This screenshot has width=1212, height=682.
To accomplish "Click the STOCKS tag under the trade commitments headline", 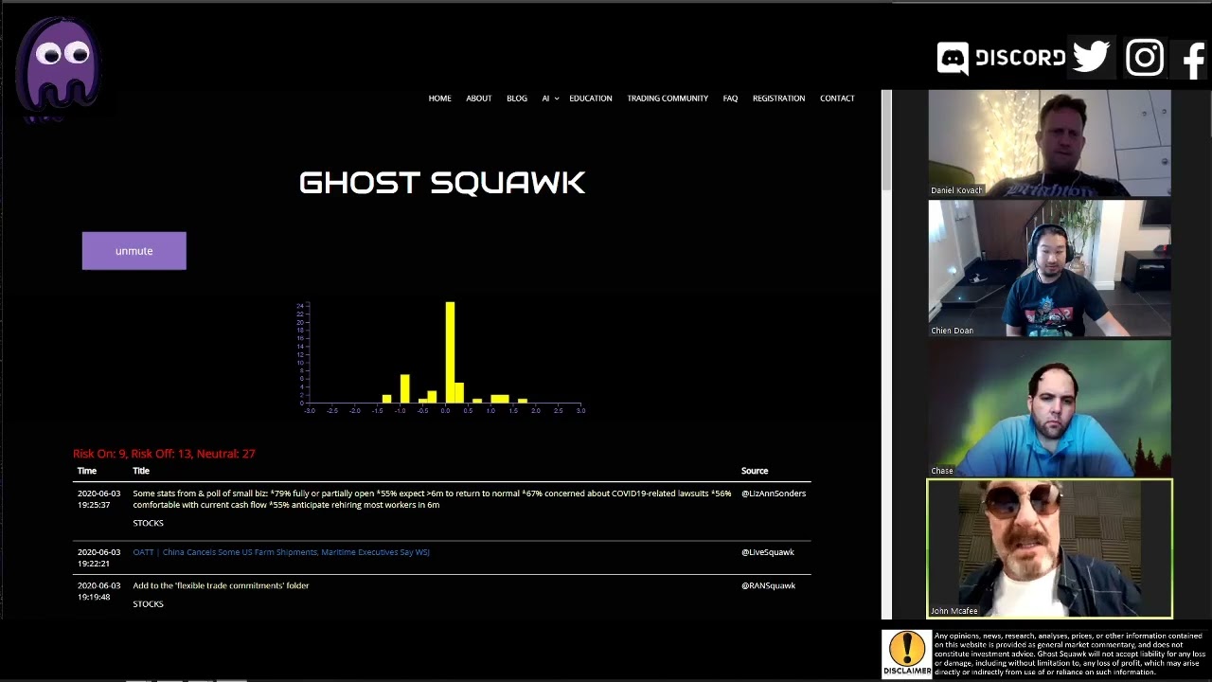I will [x=148, y=604].
